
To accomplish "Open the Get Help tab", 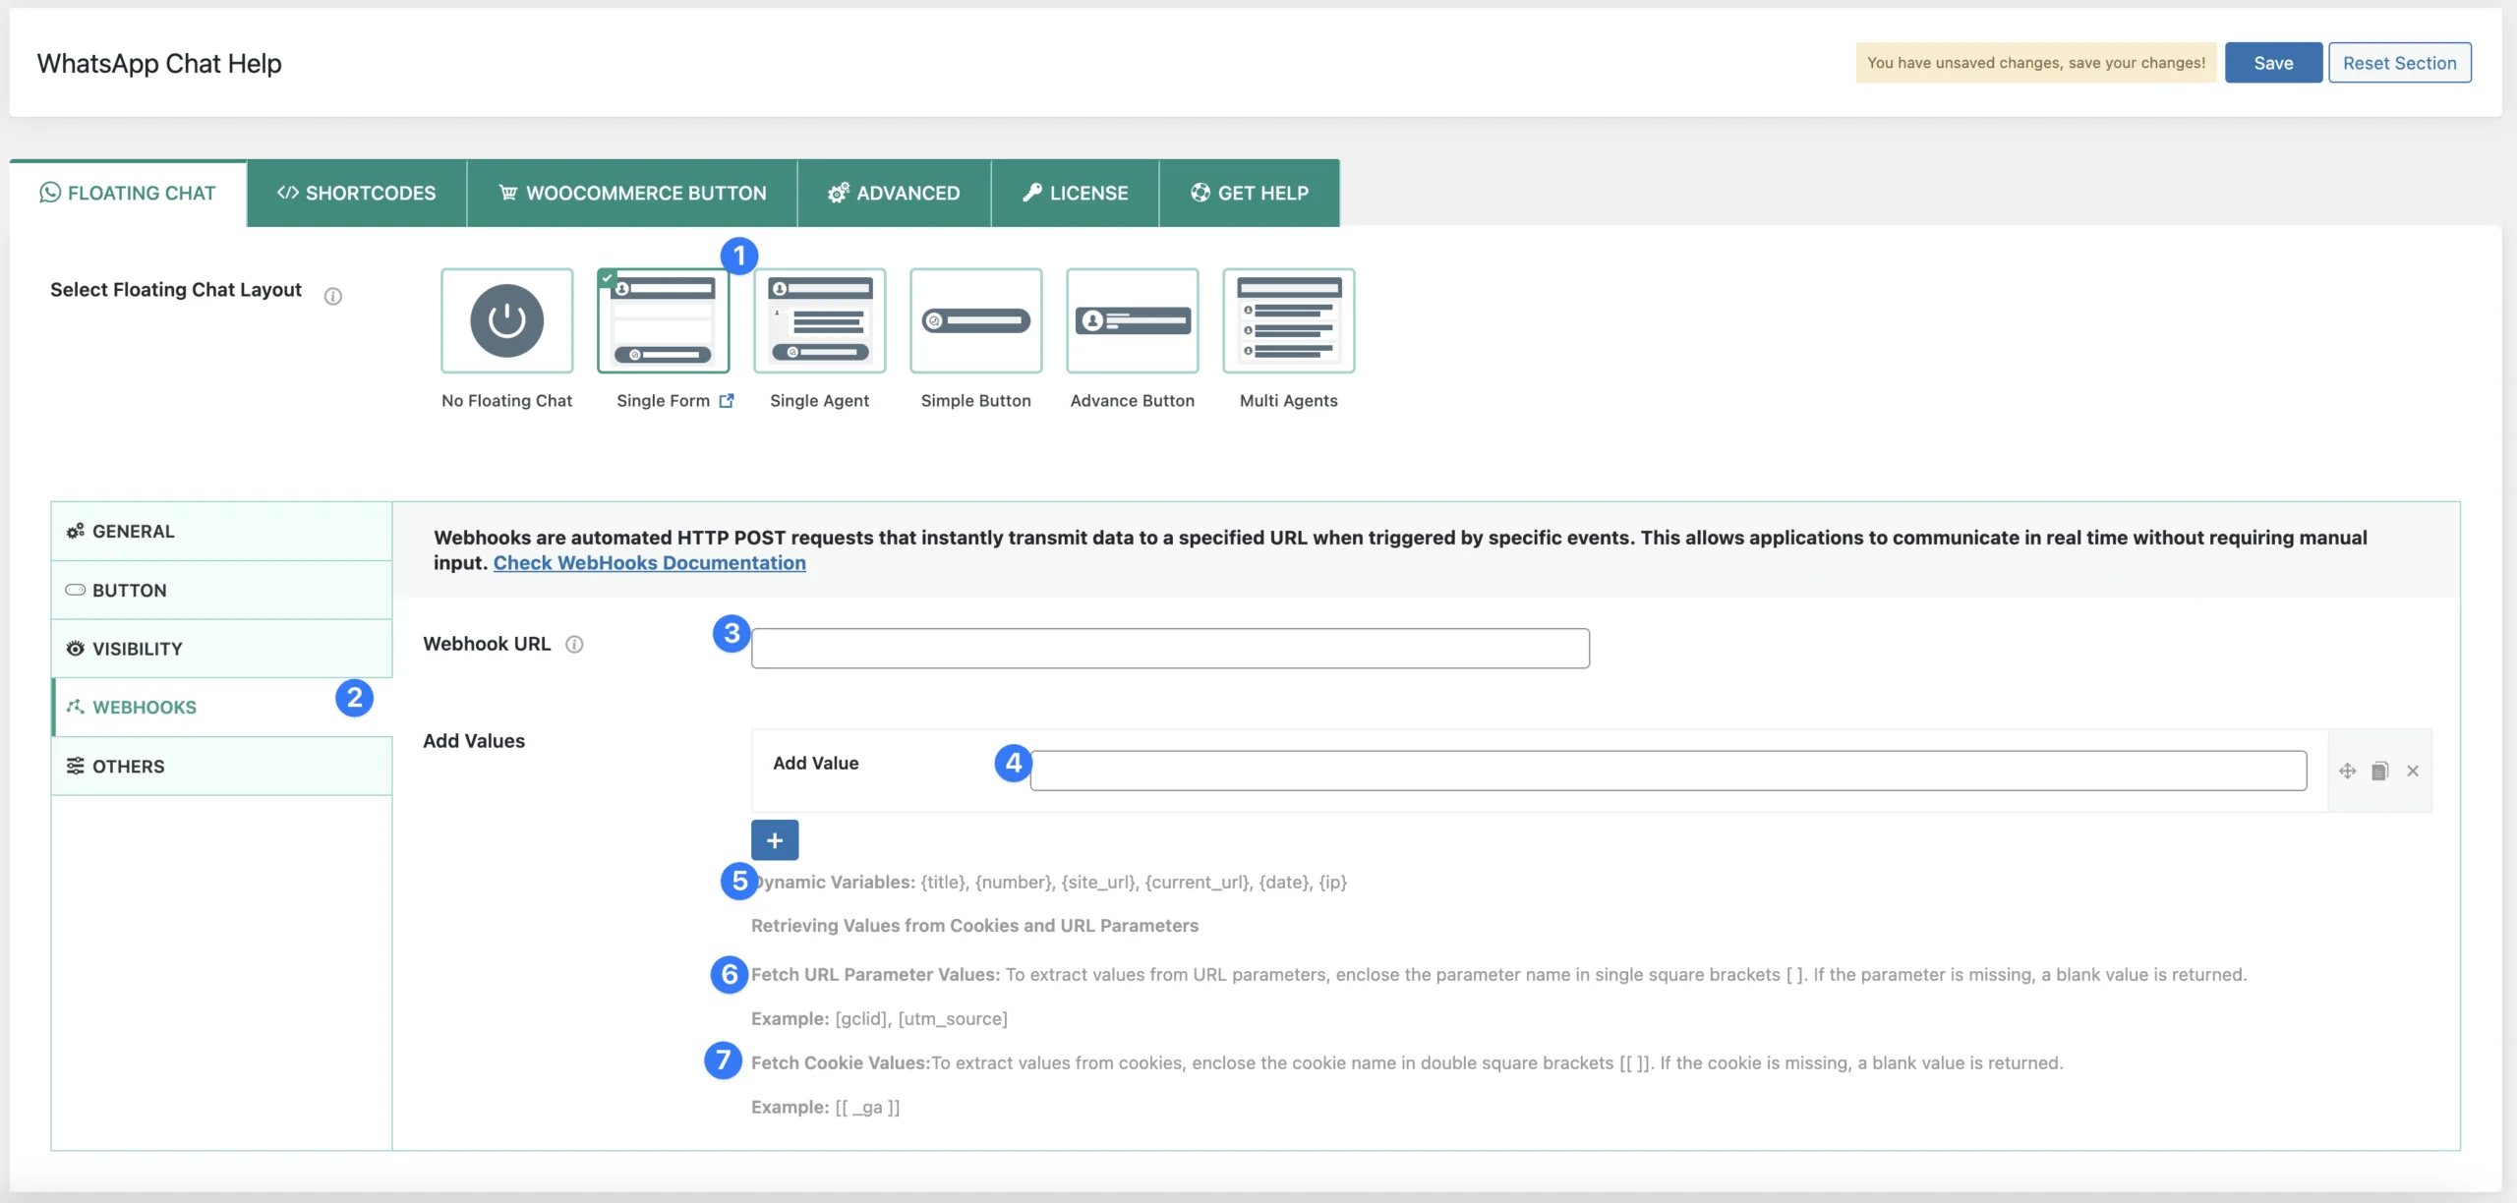I will pyautogui.click(x=1250, y=193).
